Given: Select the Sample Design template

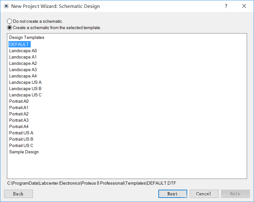Looking at the screenshot, I should pos(24,152).
